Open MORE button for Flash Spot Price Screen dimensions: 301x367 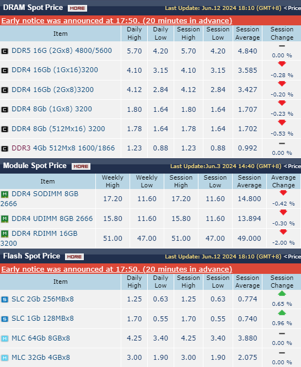[74, 257]
